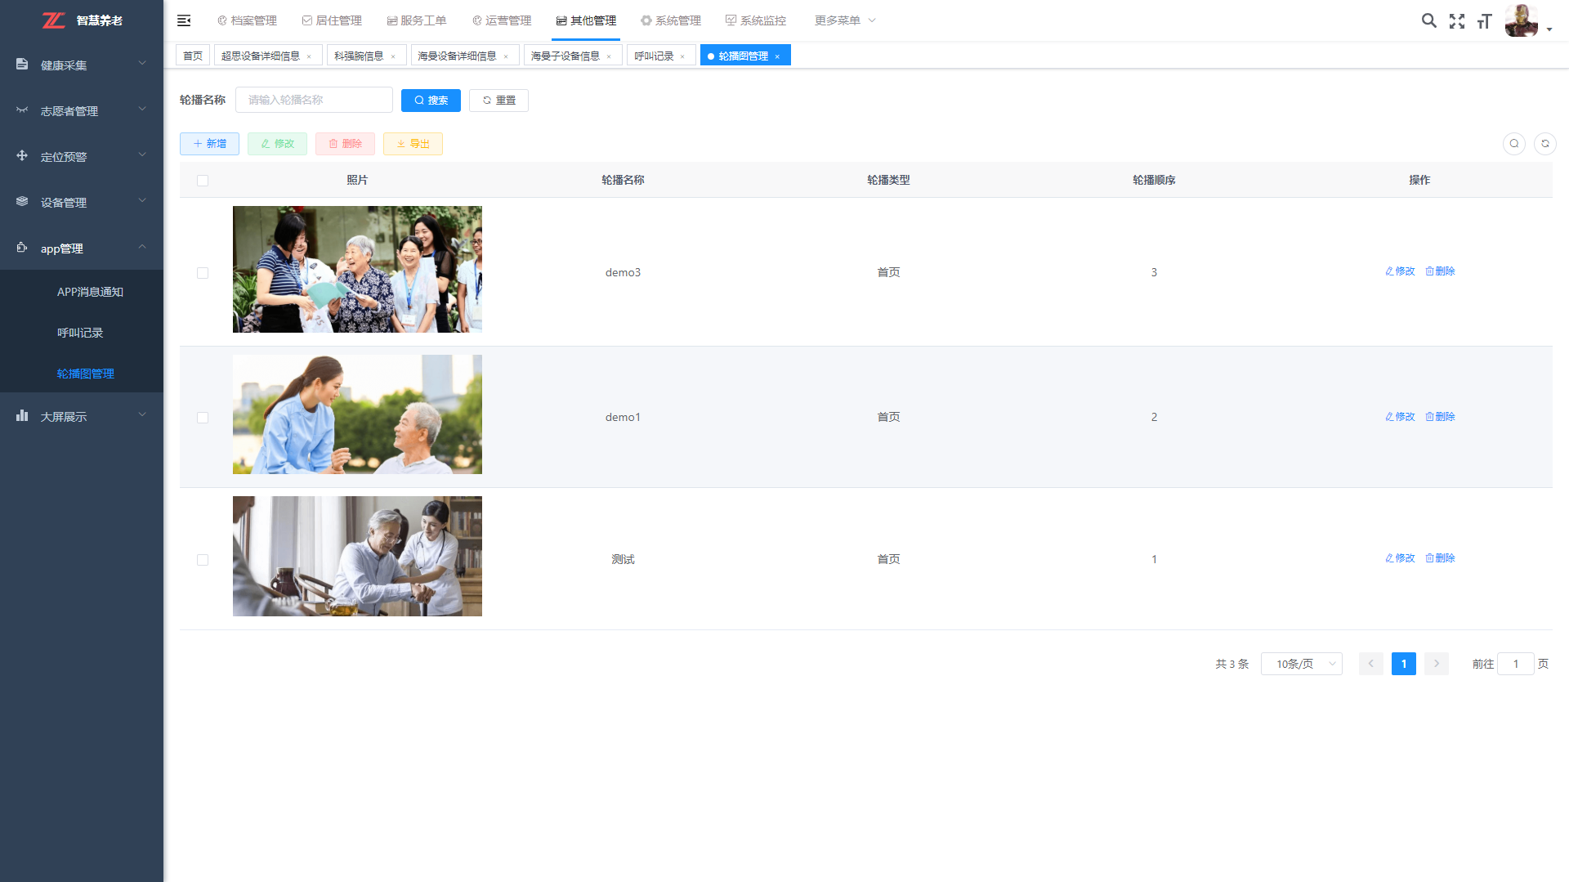Click the 轮播名称 input field
Screen dimensions: 1569x882
pos(314,101)
